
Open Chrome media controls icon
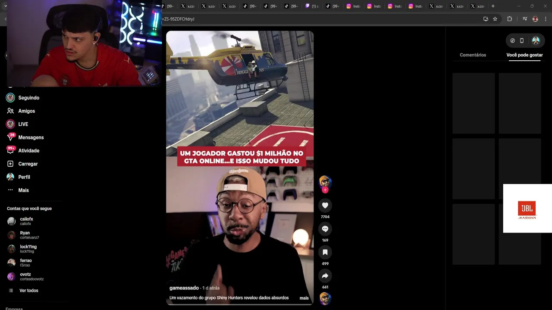(x=525, y=19)
